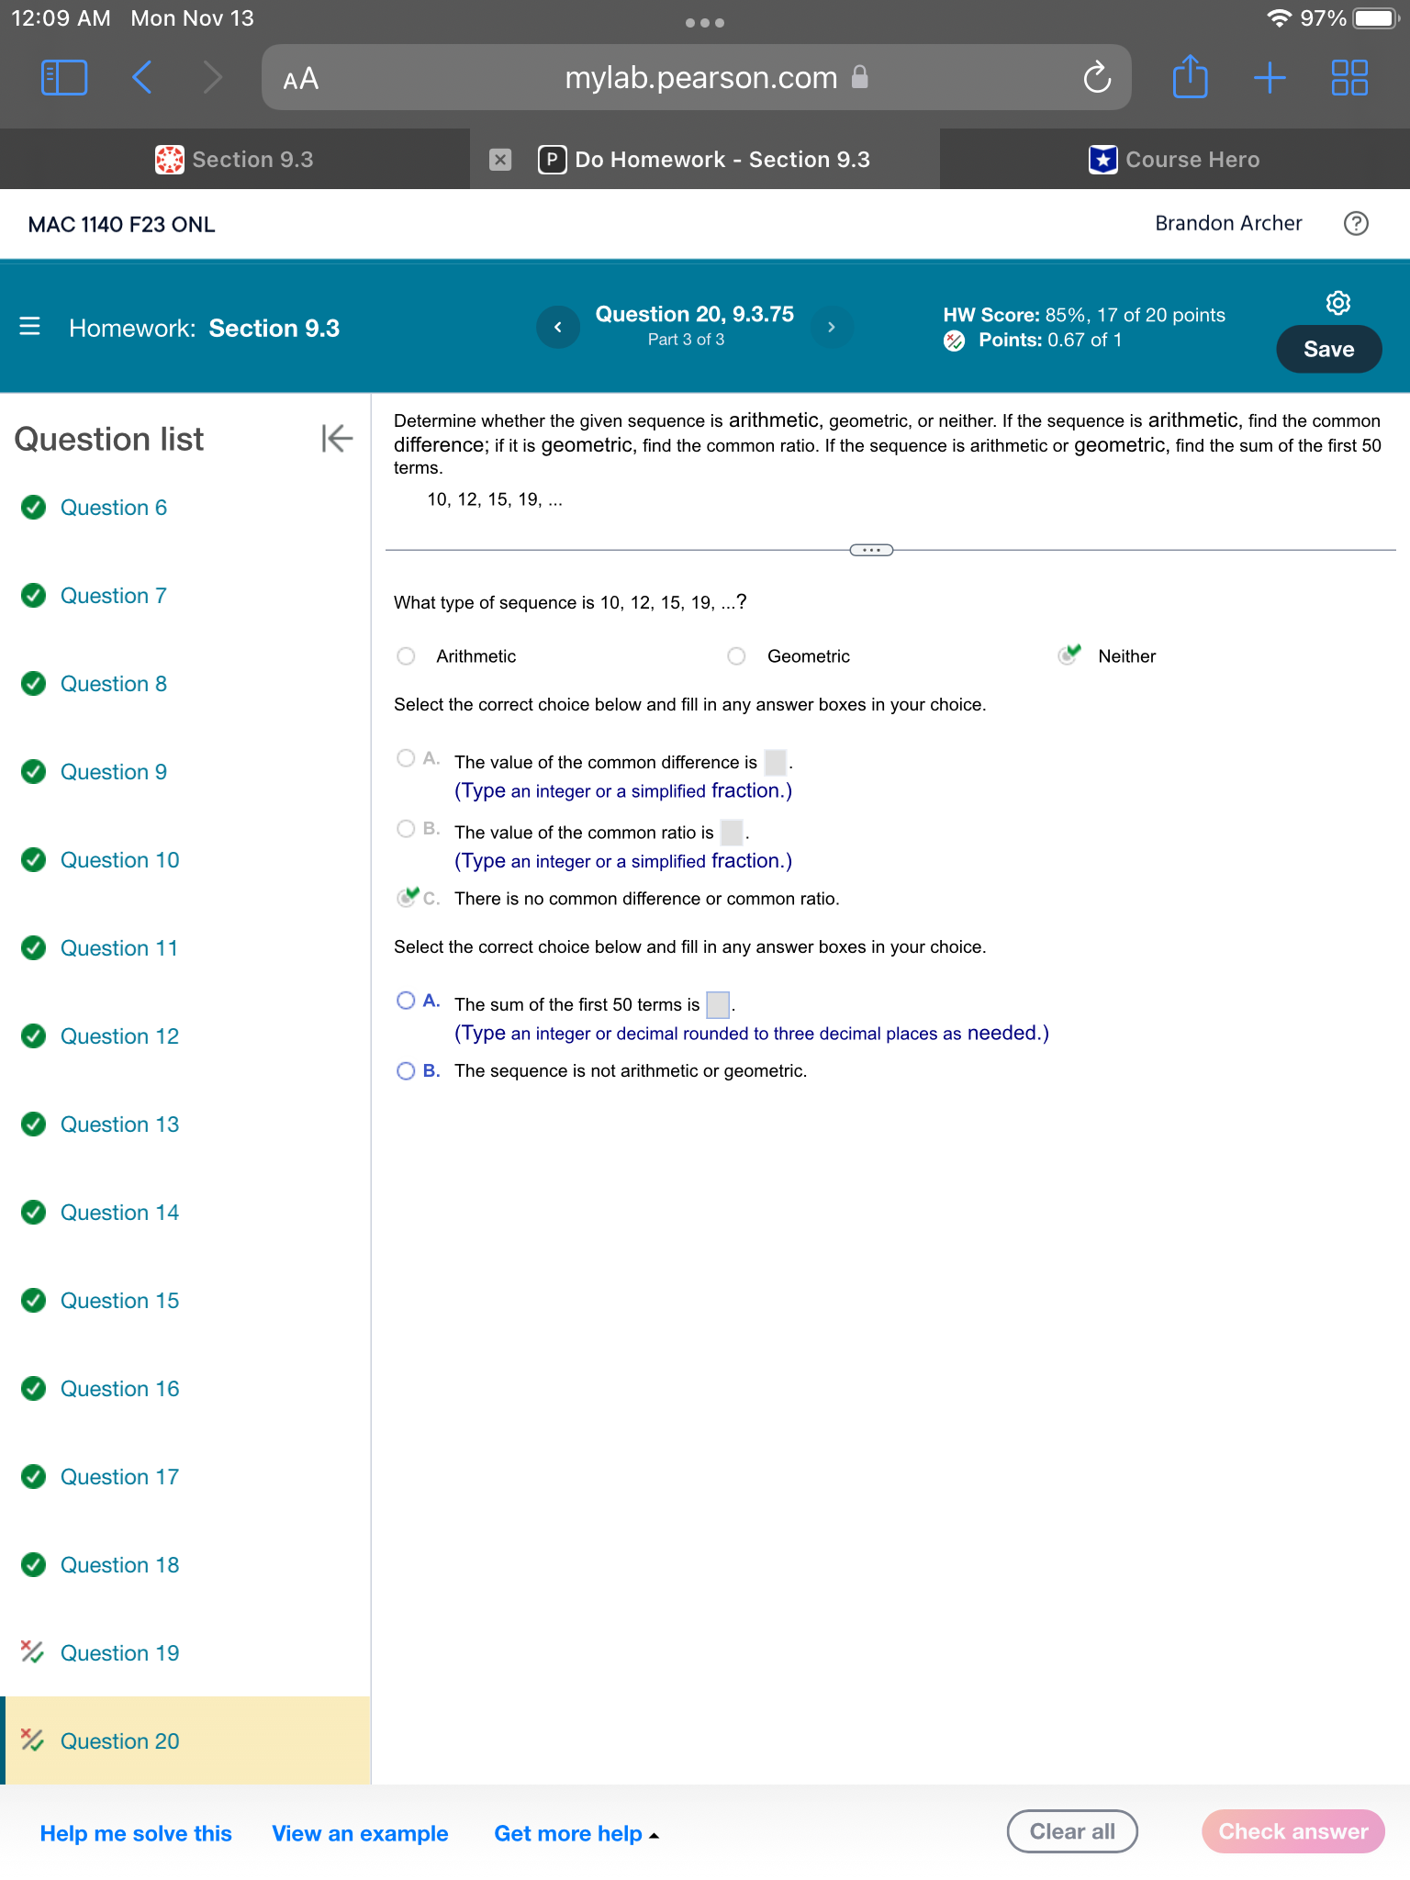1410x1880 pixels.
Task: Open the AA reader view options
Action: (301, 78)
